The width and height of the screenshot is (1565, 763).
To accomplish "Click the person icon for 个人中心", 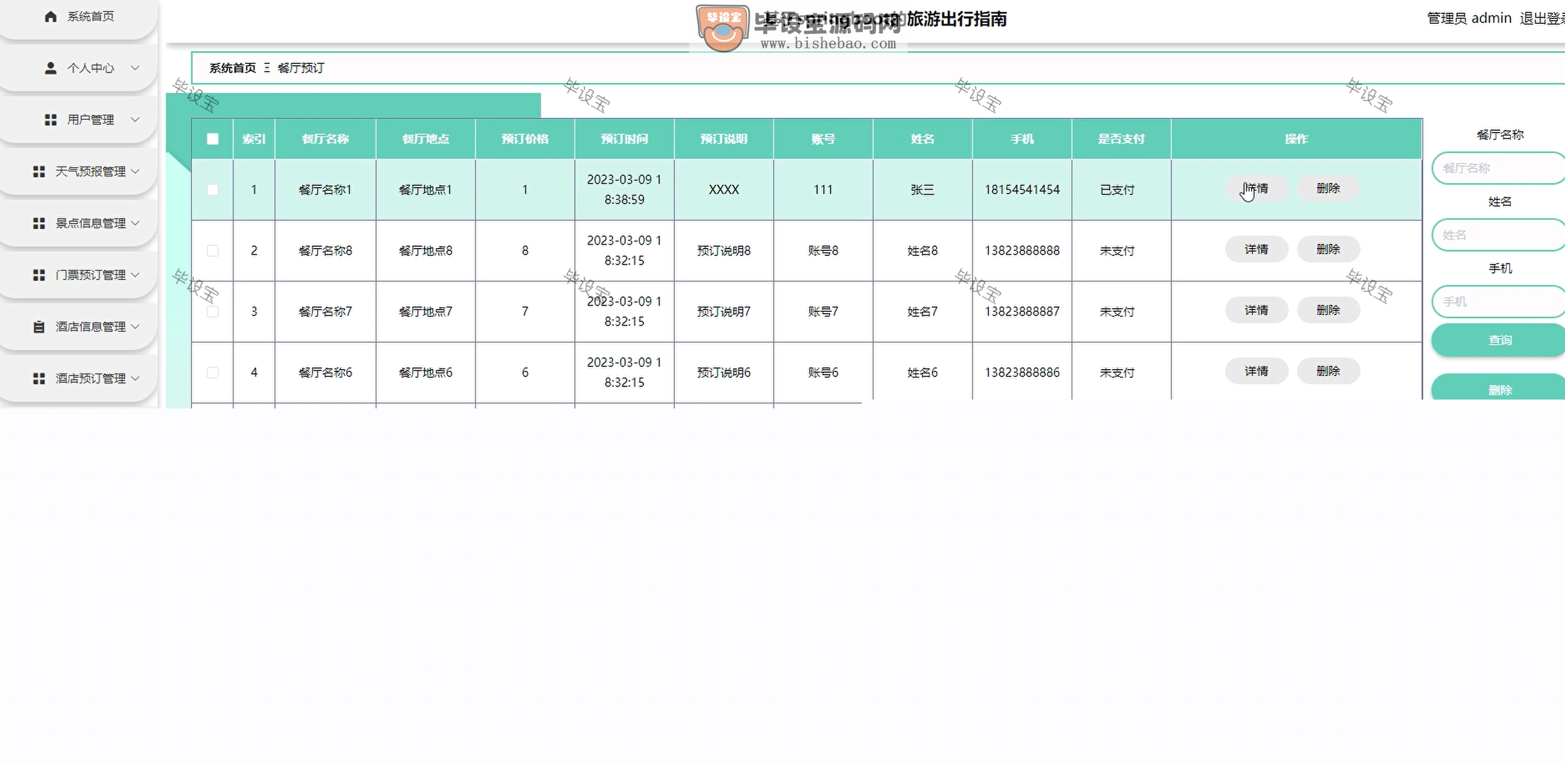I will coord(51,68).
